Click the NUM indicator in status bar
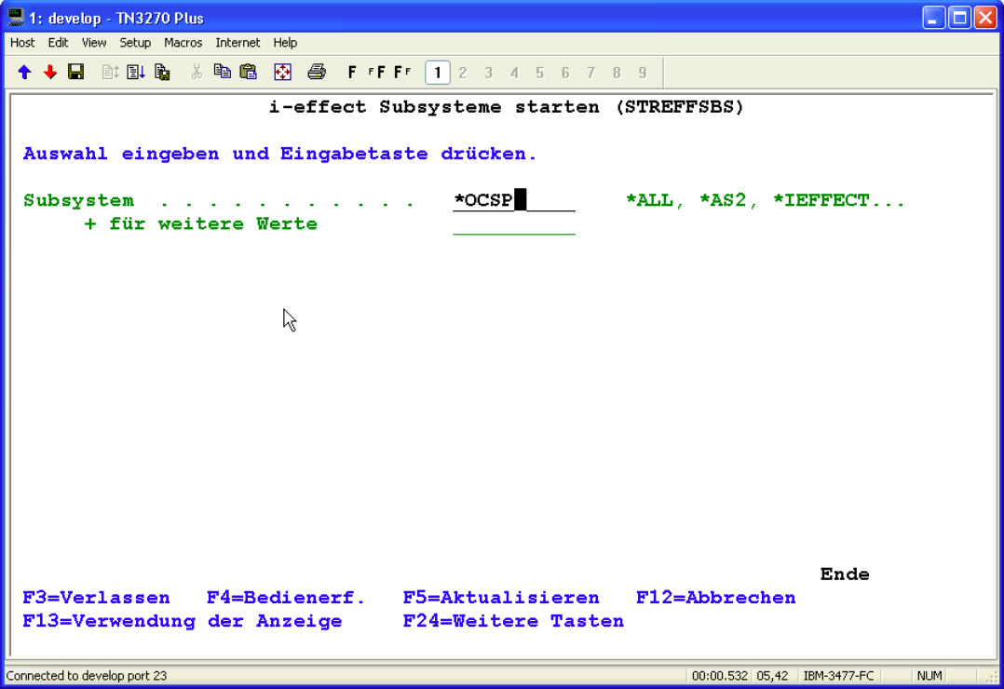Viewport: 1004px width, 689px height. (x=929, y=676)
